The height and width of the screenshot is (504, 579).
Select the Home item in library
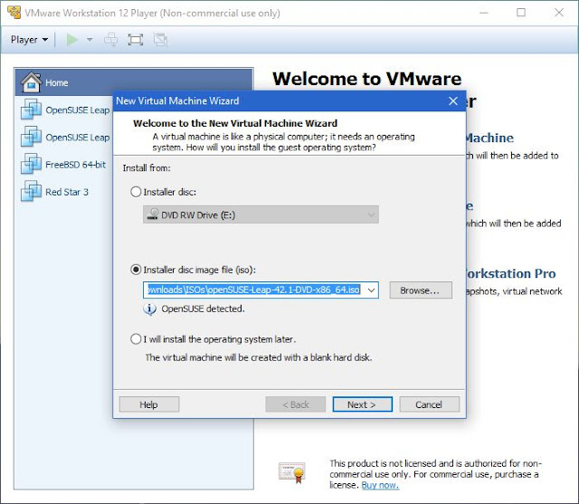(134, 82)
